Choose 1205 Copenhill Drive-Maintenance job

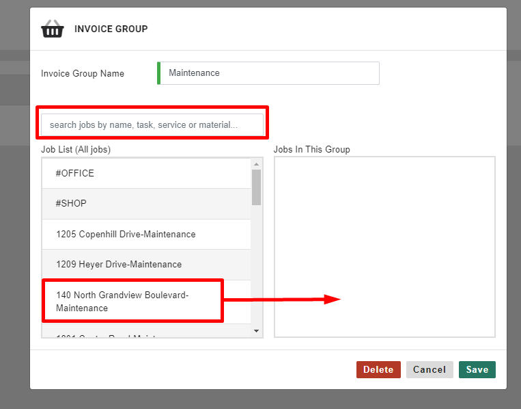click(147, 235)
